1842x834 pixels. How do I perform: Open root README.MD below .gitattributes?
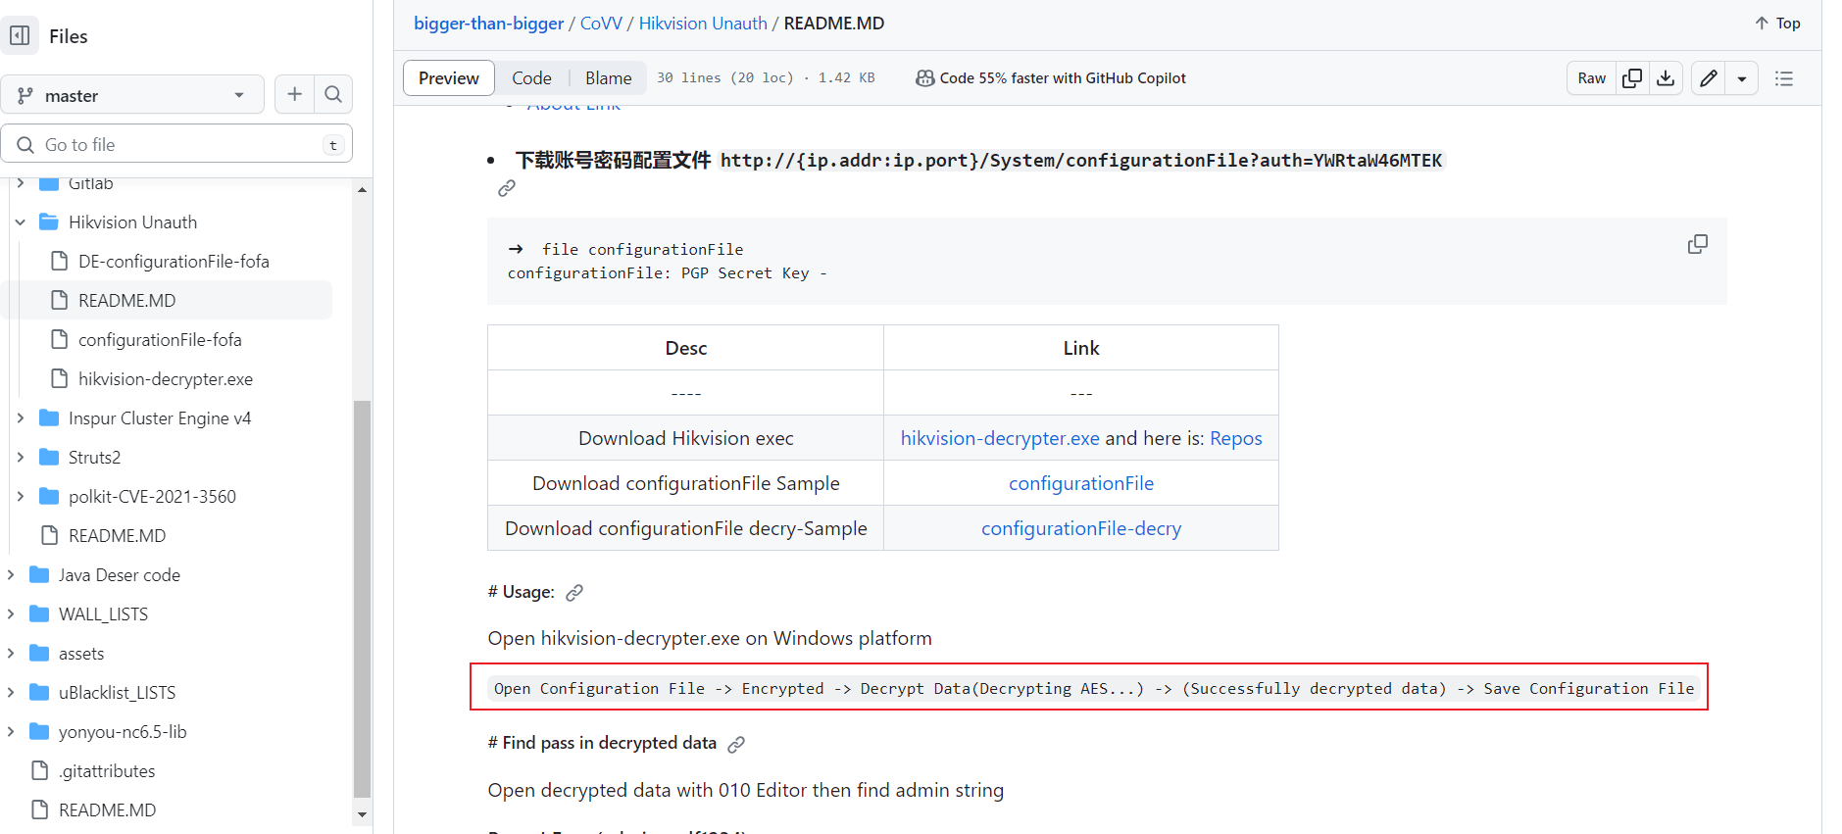point(108,810)
